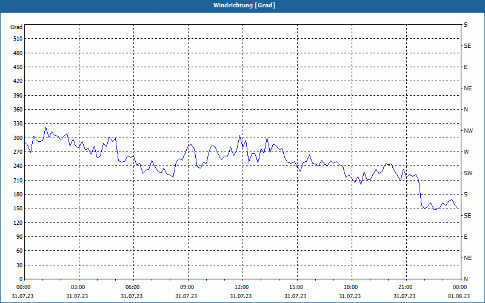Select the 06:00 time label
The width and height of the screenshot is (485, 303).
tap(132, 287)
